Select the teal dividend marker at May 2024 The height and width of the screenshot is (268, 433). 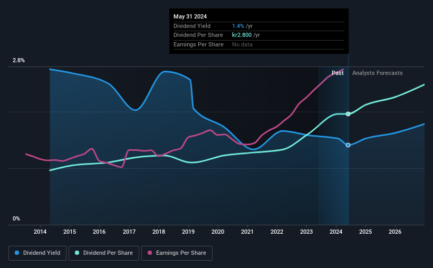click(348, 114)
